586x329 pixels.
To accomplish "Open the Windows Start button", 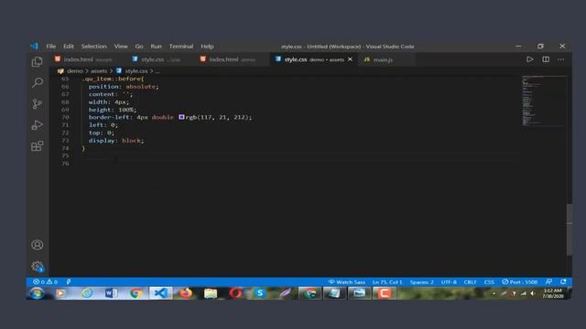I will pos(37,293).
